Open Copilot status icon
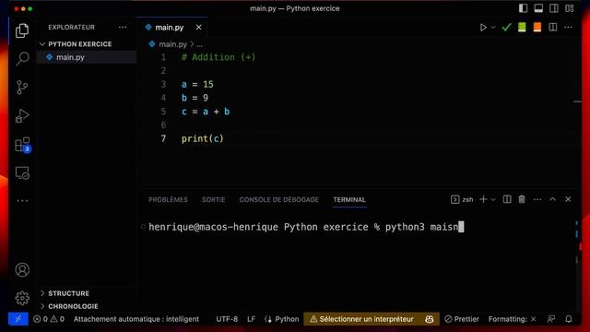This screenshot has height=332, width=590. click(429, 319)
